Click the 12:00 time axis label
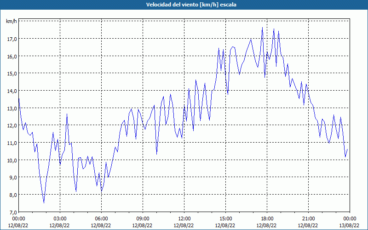This screenshot has height=230, width=368. point(184,219)
